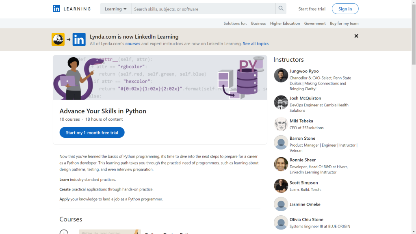Click Miki Tebeka's instructor avatar
Viewport: 416px width, 234px height.
281,124
